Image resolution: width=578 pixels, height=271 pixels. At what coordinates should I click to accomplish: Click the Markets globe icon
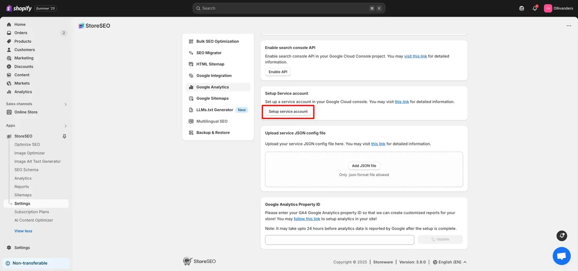pos(9,83)
